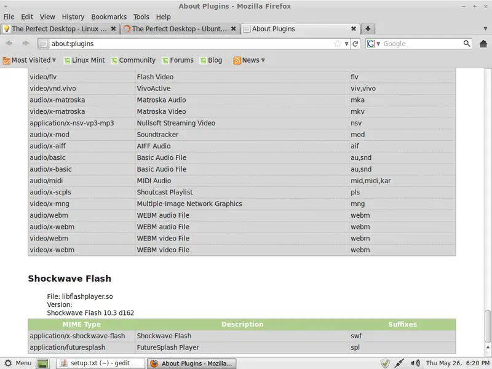Viewport: 492px width, 369px height.
Task: Show URL history dropdown arrow
Action: [346, 44]
